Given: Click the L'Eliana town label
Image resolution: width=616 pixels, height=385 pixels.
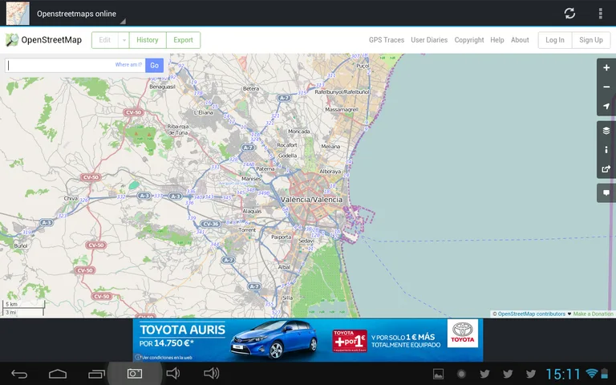Looking at the screenshot, I should 203,112.
